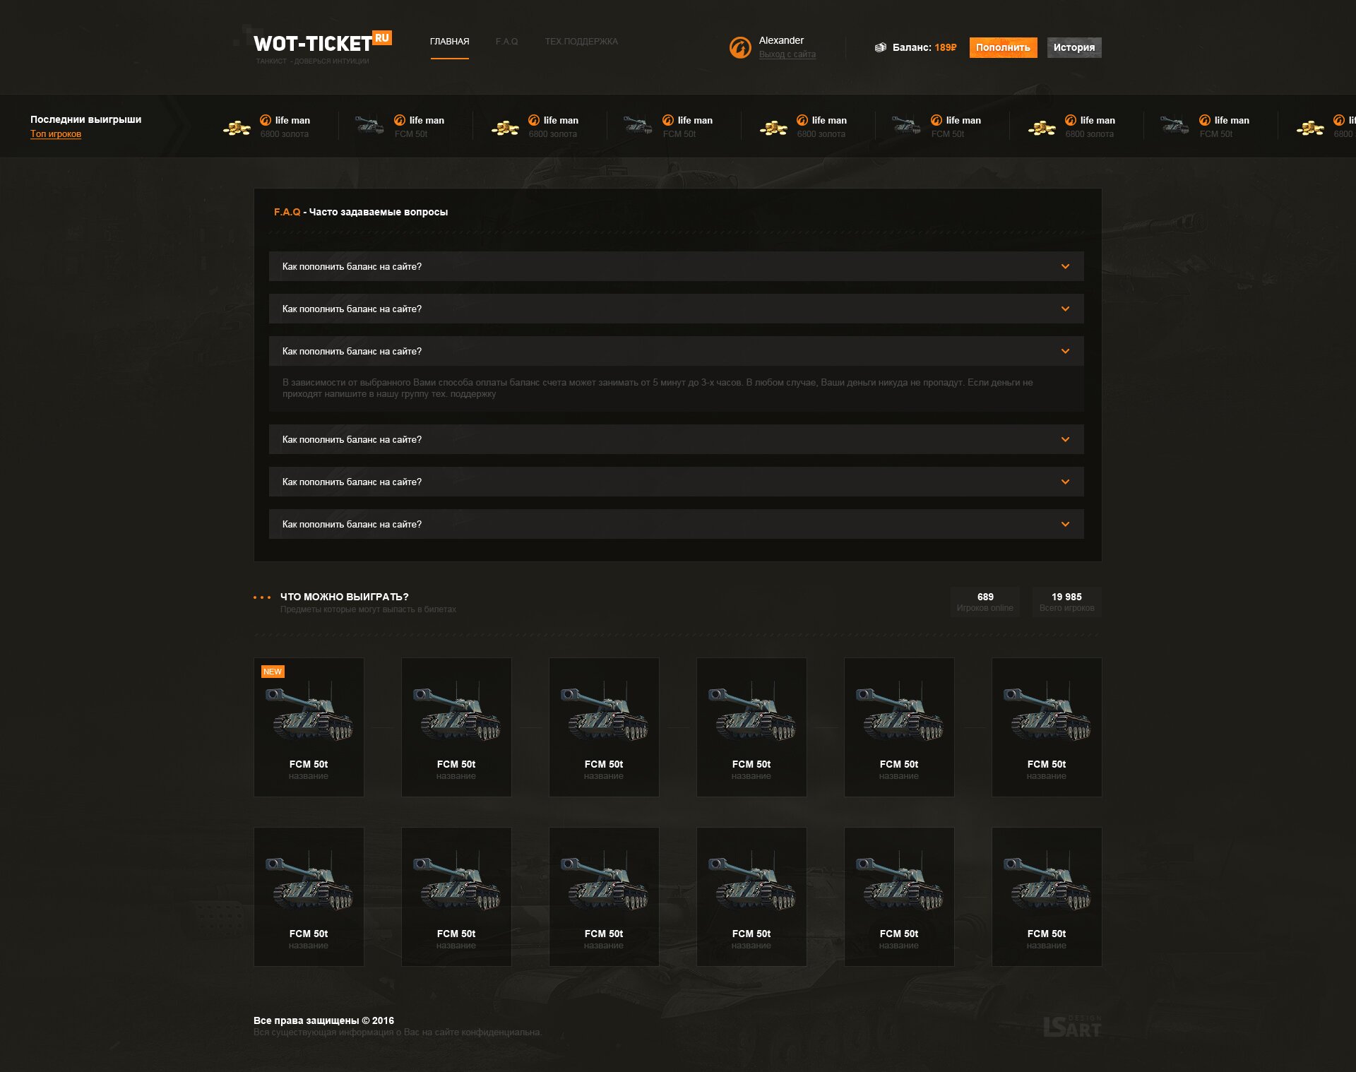Click the expanded FAQ answer paragraph
The height and width of the screenshot is (1072, 1356).
point(658,388)
